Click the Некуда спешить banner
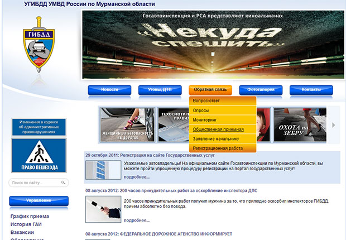Screen dimensions: 346x240 click(x=213, y=45)
